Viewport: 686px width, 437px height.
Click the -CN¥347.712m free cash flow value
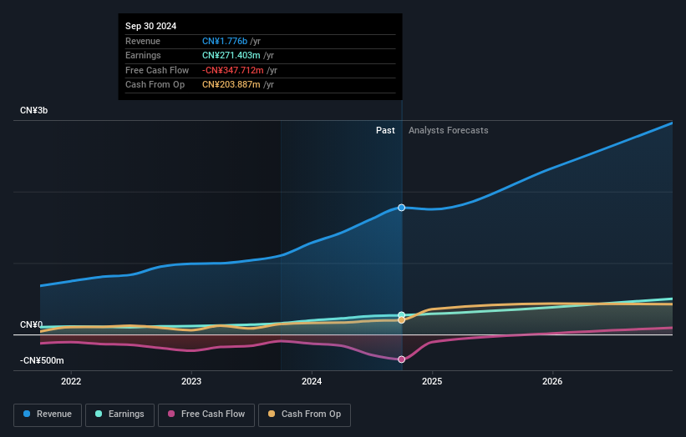[233, 70]
